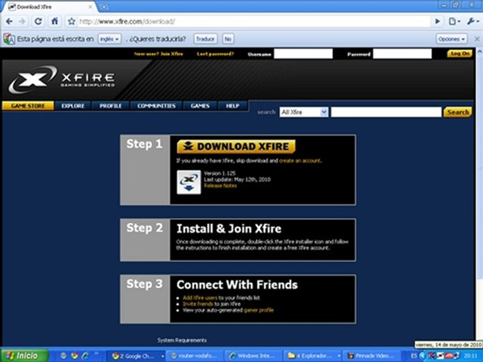Click the DOWNLOAD XFIRE button

236,146
